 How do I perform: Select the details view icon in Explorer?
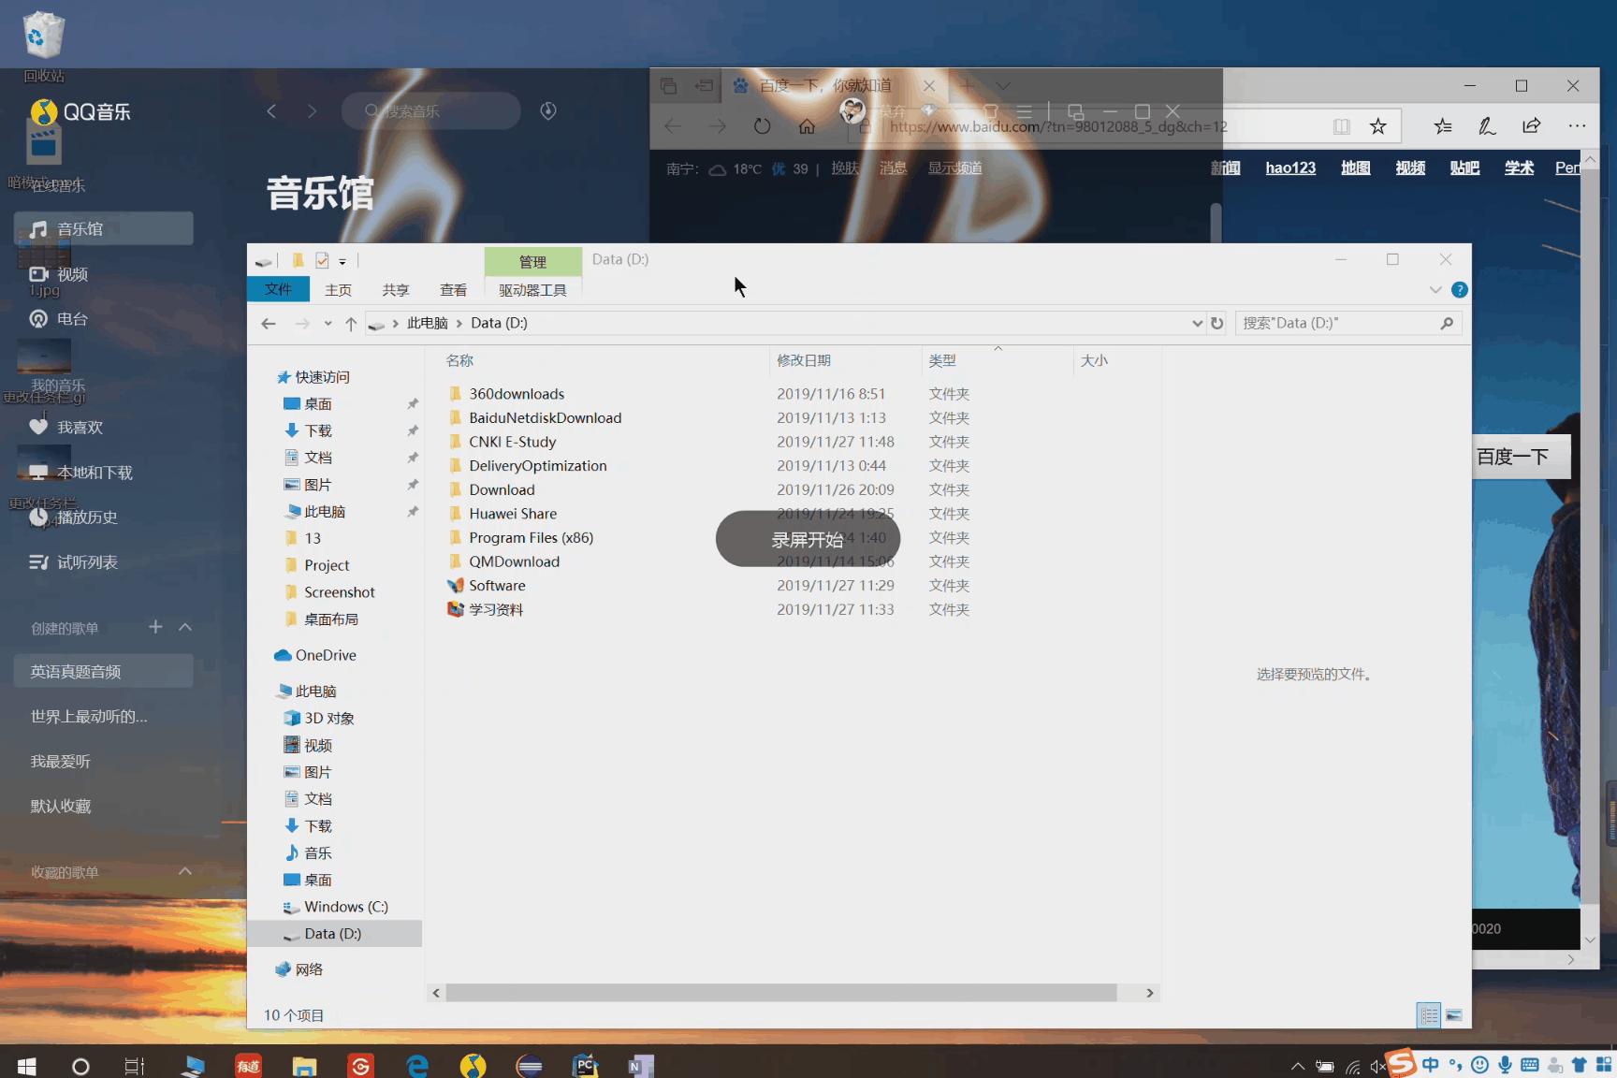point(1429,1015)
